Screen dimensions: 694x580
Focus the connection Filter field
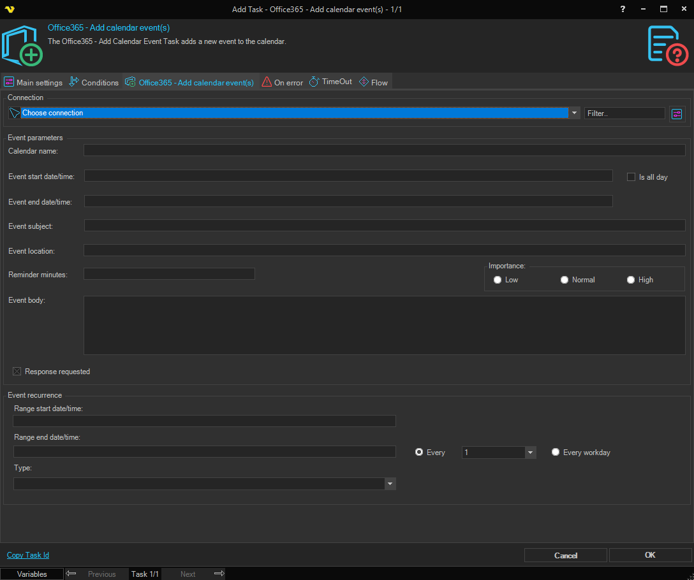coord(624,113)
